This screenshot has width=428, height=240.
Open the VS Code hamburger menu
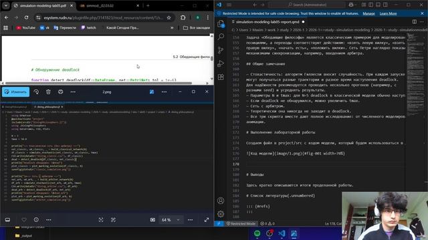[229, 5]
